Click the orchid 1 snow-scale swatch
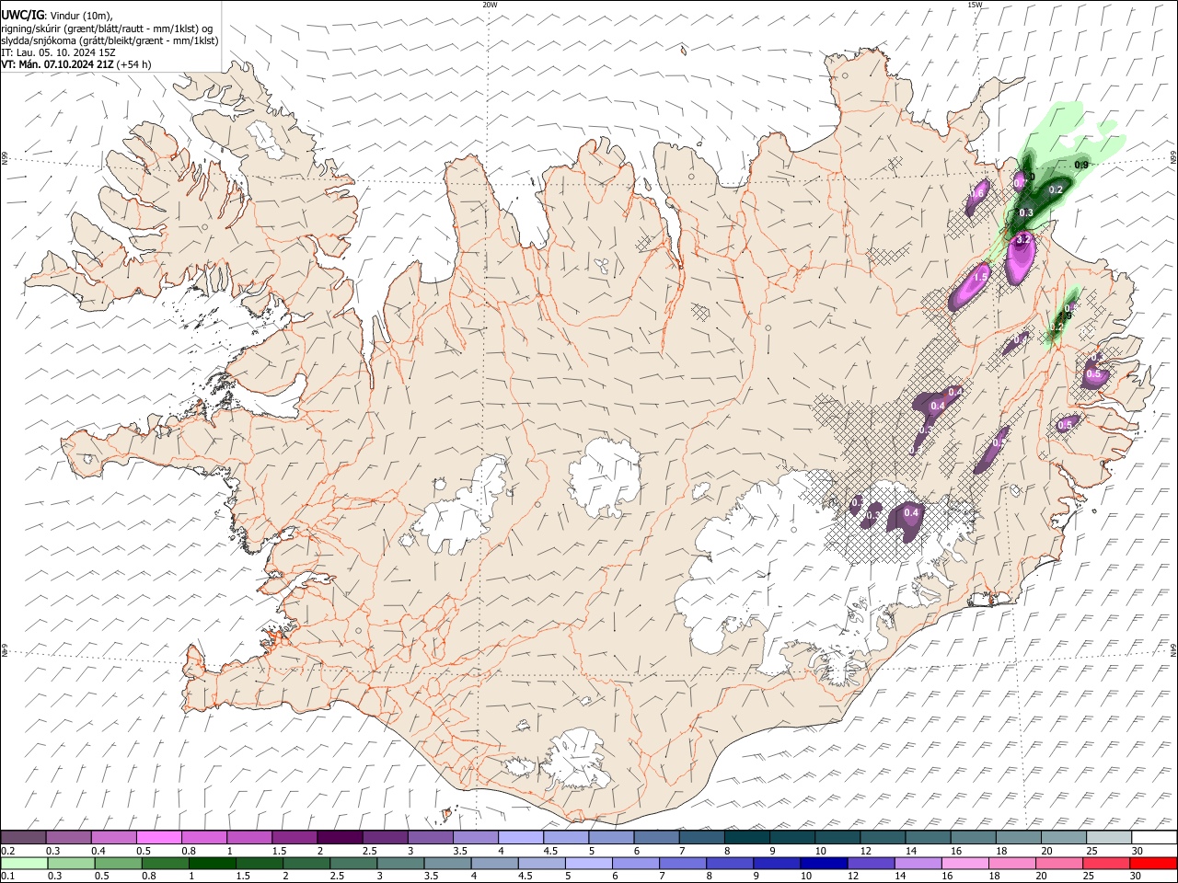The height and width of the screenshot is (883, 1178). tap(248, 838)
